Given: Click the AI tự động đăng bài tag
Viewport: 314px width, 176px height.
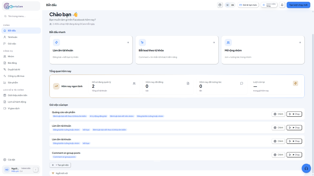Looking at the screenshot, I should pos(98,116).
